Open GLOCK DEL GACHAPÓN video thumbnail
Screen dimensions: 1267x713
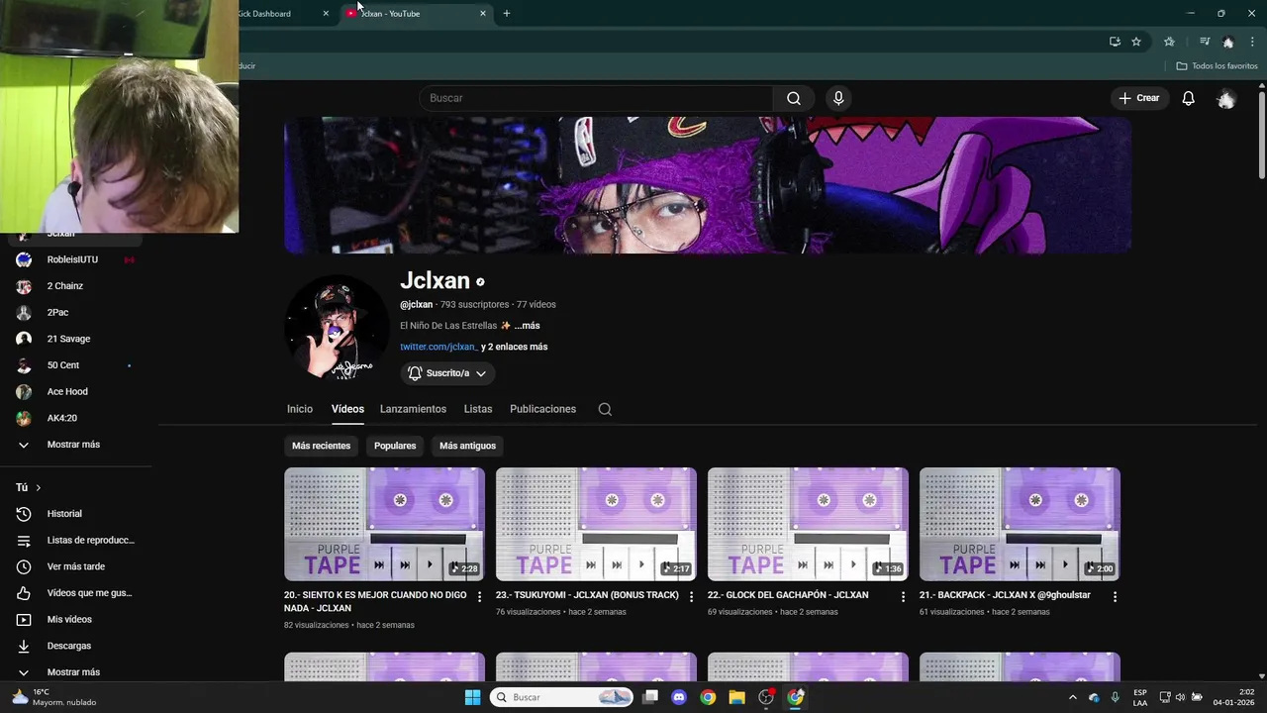(x=808, y=524)
